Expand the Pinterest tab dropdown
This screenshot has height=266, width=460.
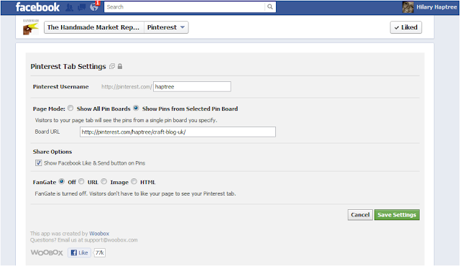[x=166, y=27]
